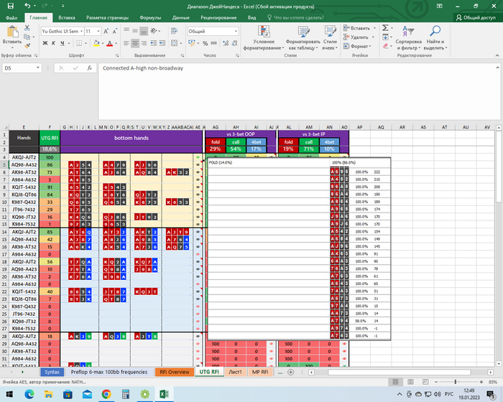The width and height of the screenshot is (503, 402).
Task: Open the font name dropdown Yu Gothic
Action: (82, 31)
